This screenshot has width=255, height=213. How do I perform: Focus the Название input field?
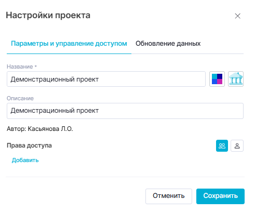point(106,79)
